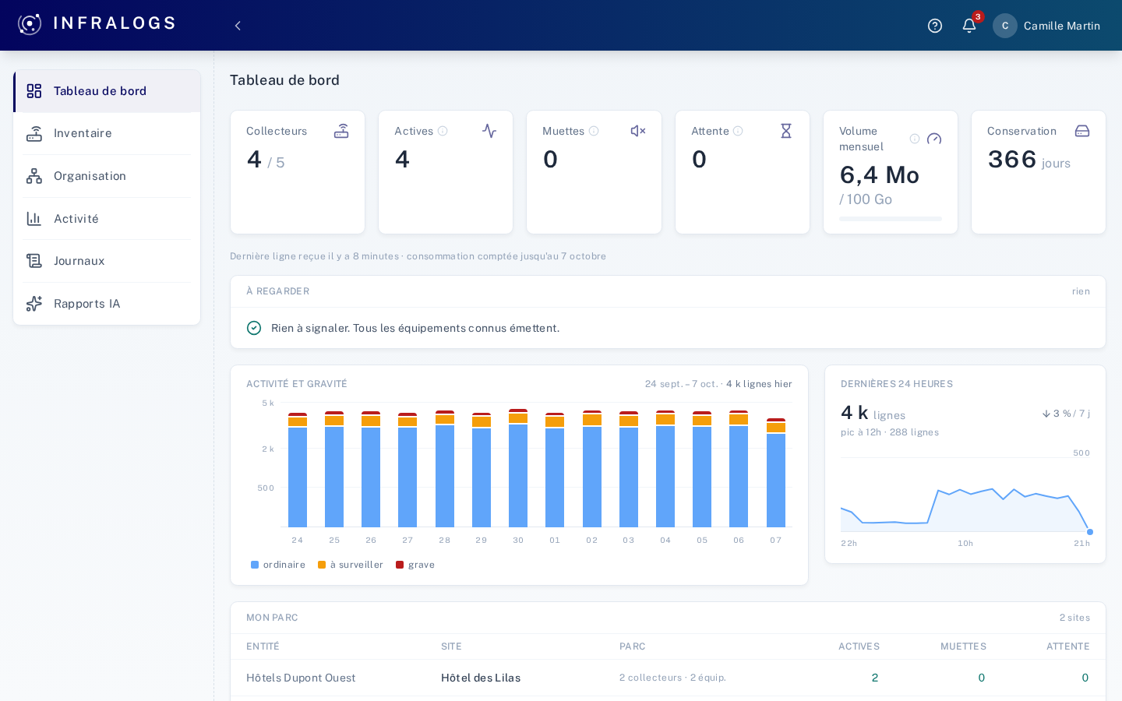Viewport: 1122px width, 701px height.
Task: Click "2 collecteurs · 2 équip." cell
Action: (673, 678)
